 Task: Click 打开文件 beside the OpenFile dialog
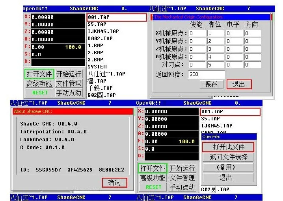[x=153, y=169]
